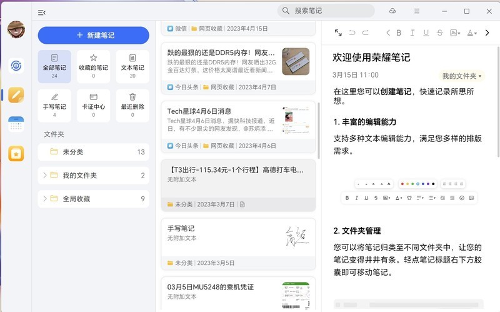The image size is (500, 312).
Task: Open the 全局收藏 folder row
Action: 93,199
